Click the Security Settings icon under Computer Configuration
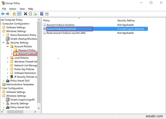166x119 pixels. (x=8, y=43)
